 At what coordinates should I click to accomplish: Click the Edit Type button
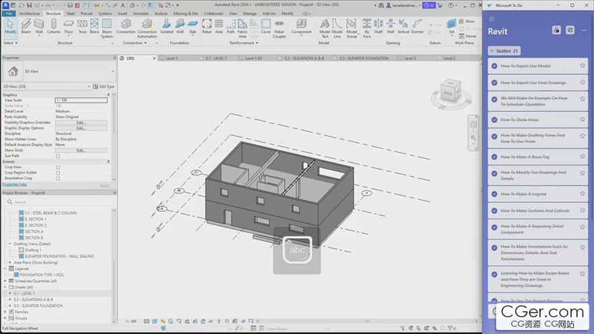[x=103, y=86]
